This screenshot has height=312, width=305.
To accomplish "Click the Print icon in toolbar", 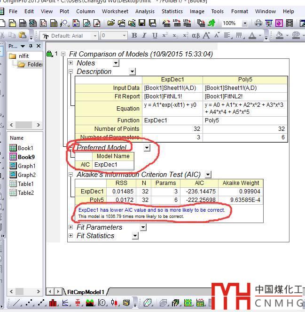I will [258, 23].
